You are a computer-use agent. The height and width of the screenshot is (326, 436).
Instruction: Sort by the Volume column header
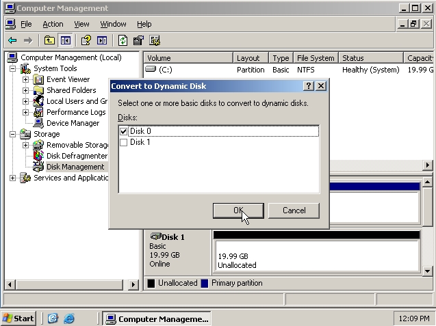pos(188,58)
